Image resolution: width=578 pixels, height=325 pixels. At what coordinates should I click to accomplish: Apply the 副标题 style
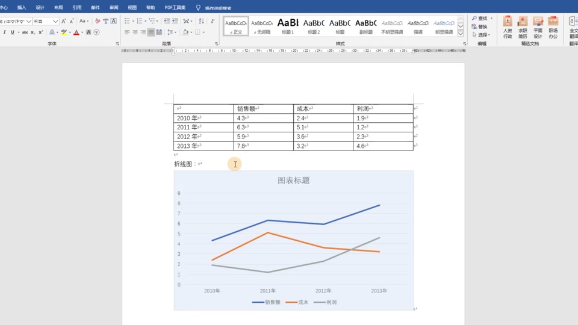click(x=365, y=26)
